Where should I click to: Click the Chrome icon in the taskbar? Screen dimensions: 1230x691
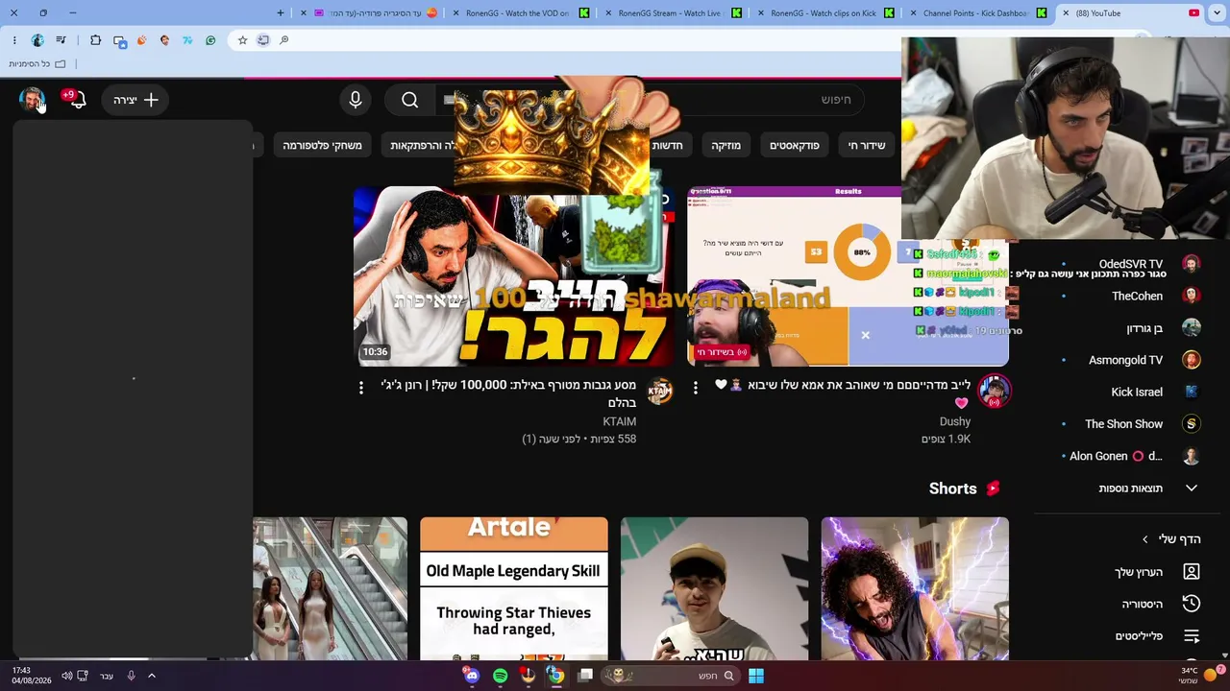(555, 676)
